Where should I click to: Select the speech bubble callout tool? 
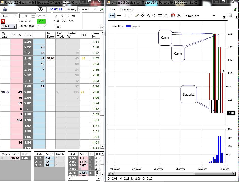[x=154, y=16]
